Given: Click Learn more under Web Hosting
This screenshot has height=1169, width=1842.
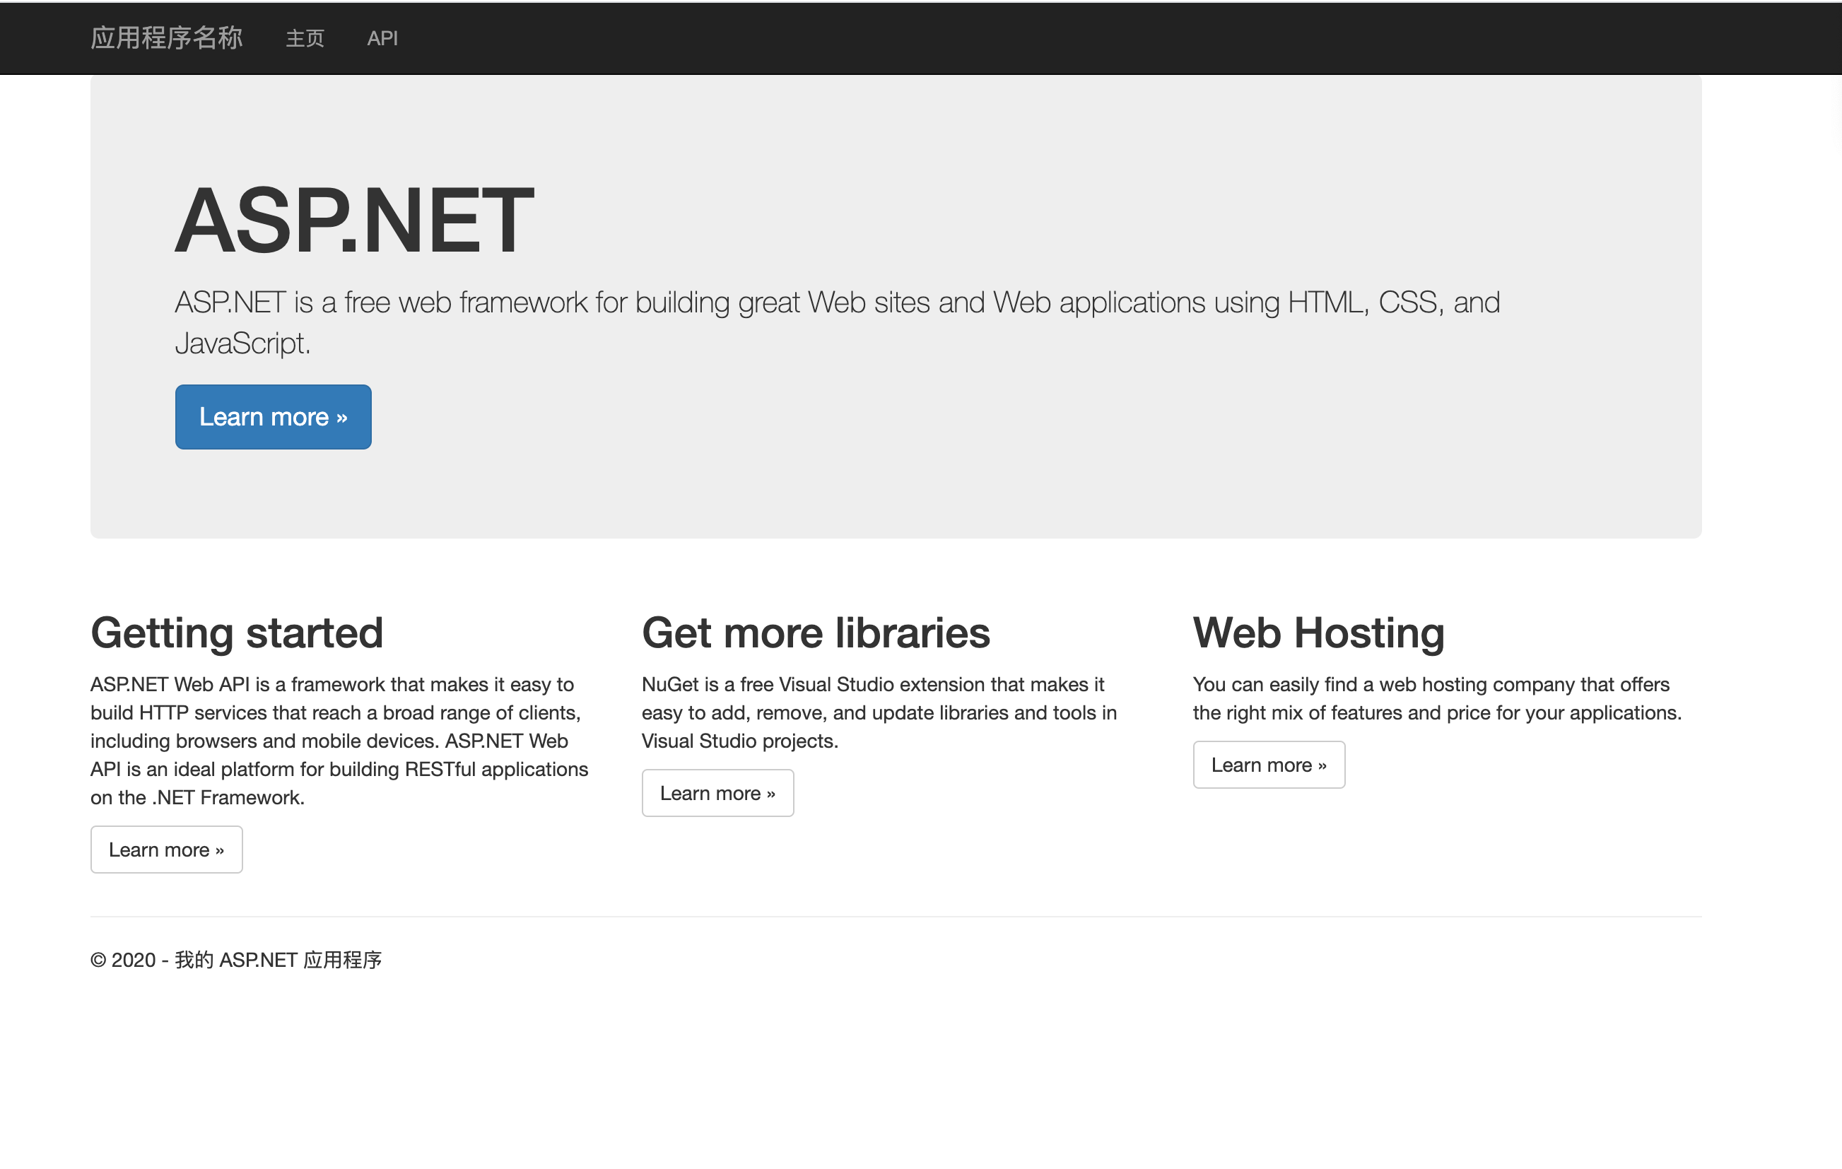Looking at the screenshot, I should (1269, 764).
